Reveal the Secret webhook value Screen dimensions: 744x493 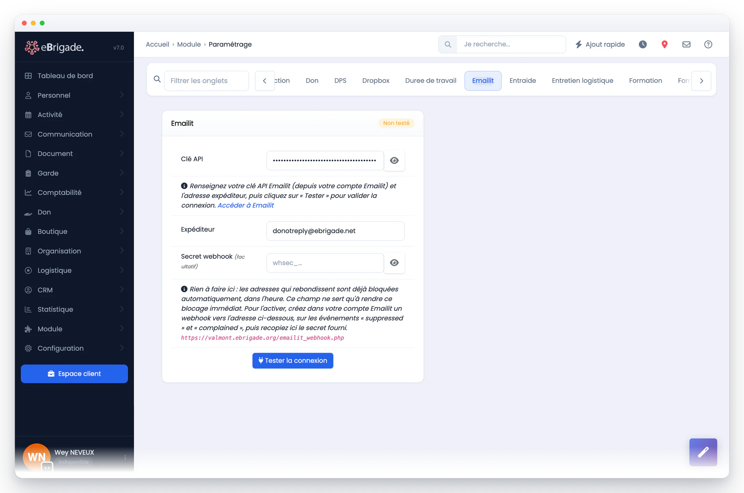[x=394, y=263]
